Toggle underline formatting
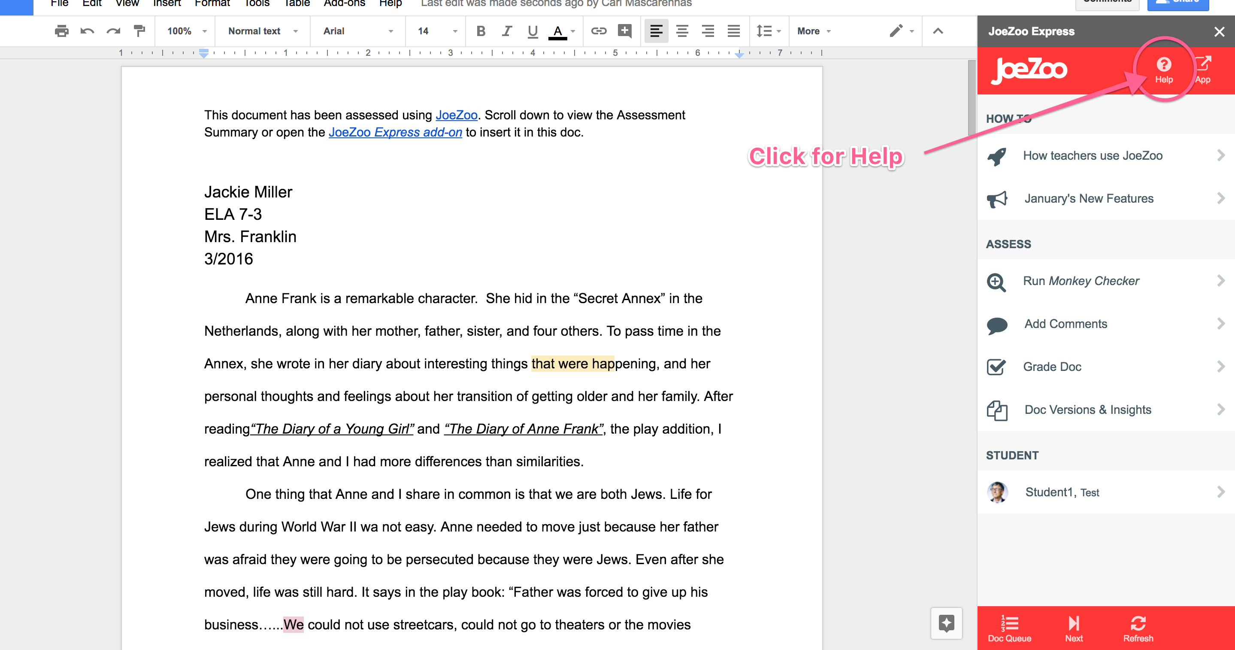 point(532,31)
